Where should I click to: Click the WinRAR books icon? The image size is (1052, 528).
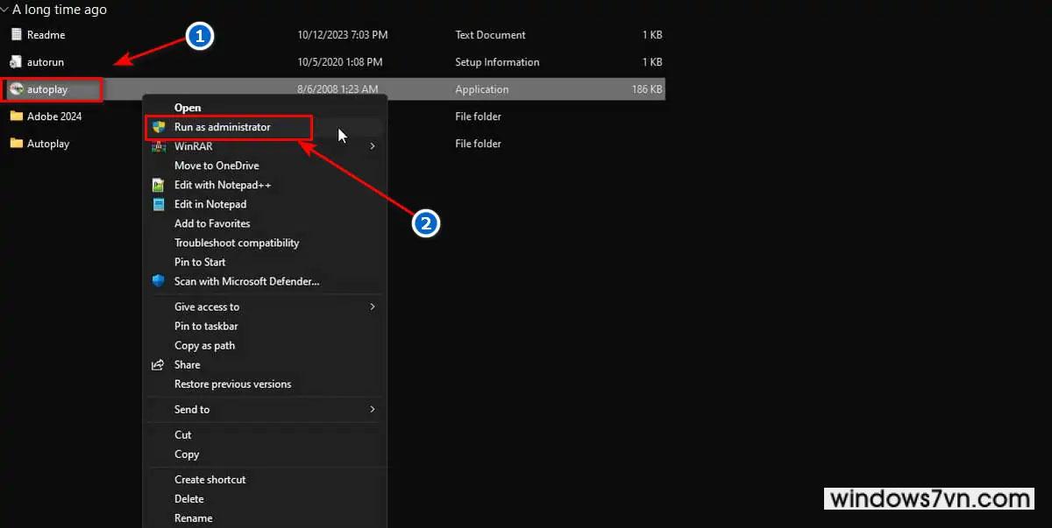pos(159,146)
